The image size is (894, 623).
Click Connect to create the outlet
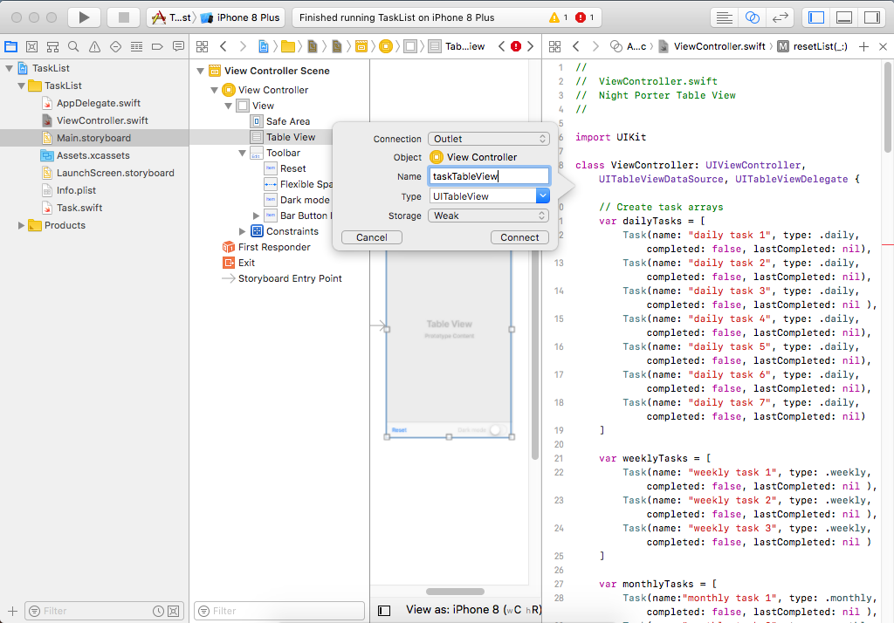(x=519, y=237)
